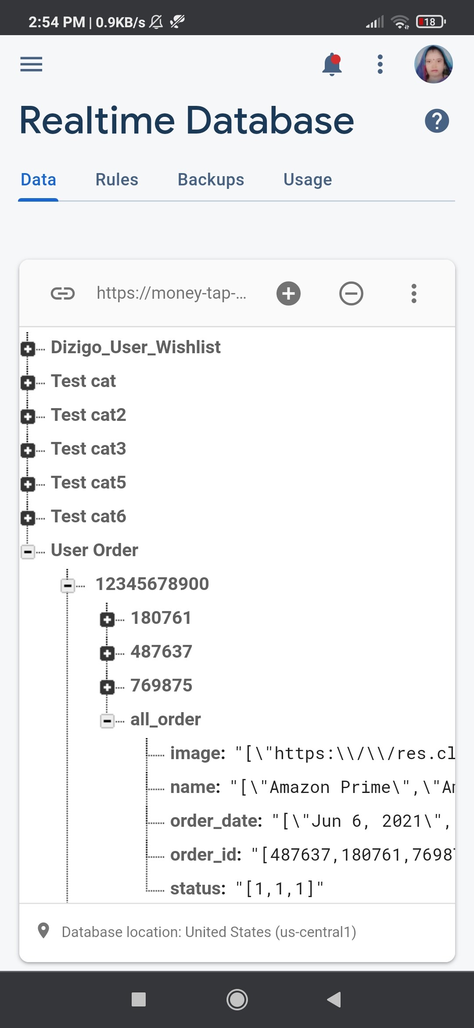
Task: Switch to the Rules tab
Action: 117,180
